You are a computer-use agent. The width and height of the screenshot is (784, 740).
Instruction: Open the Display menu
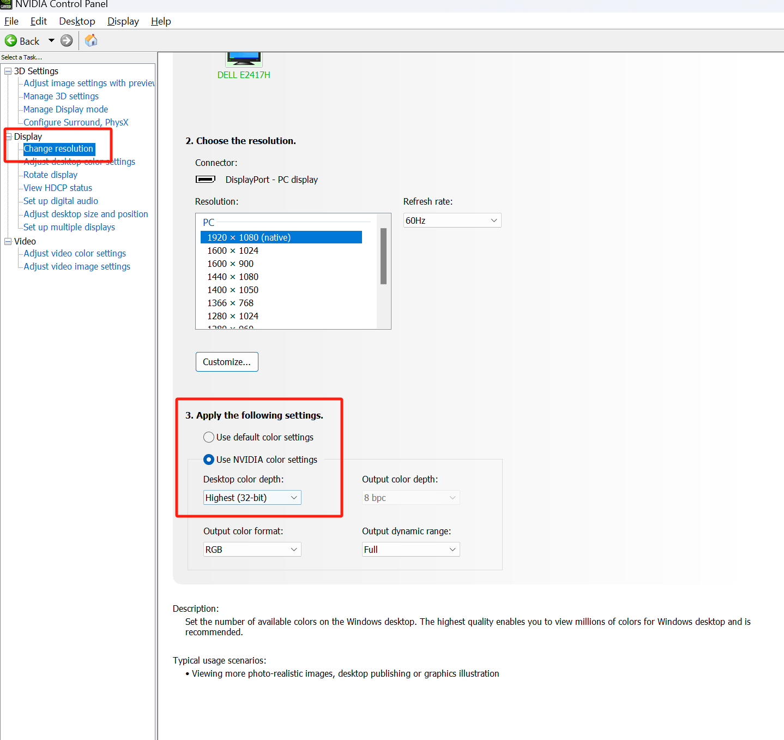click(x=123, y=21)
